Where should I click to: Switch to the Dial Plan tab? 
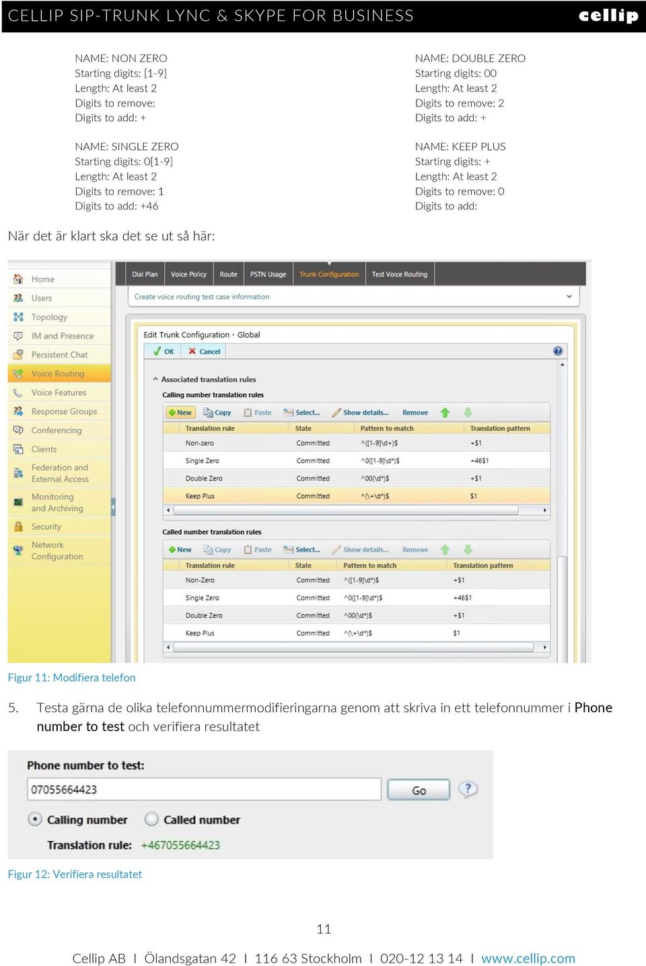click(145, 274)
